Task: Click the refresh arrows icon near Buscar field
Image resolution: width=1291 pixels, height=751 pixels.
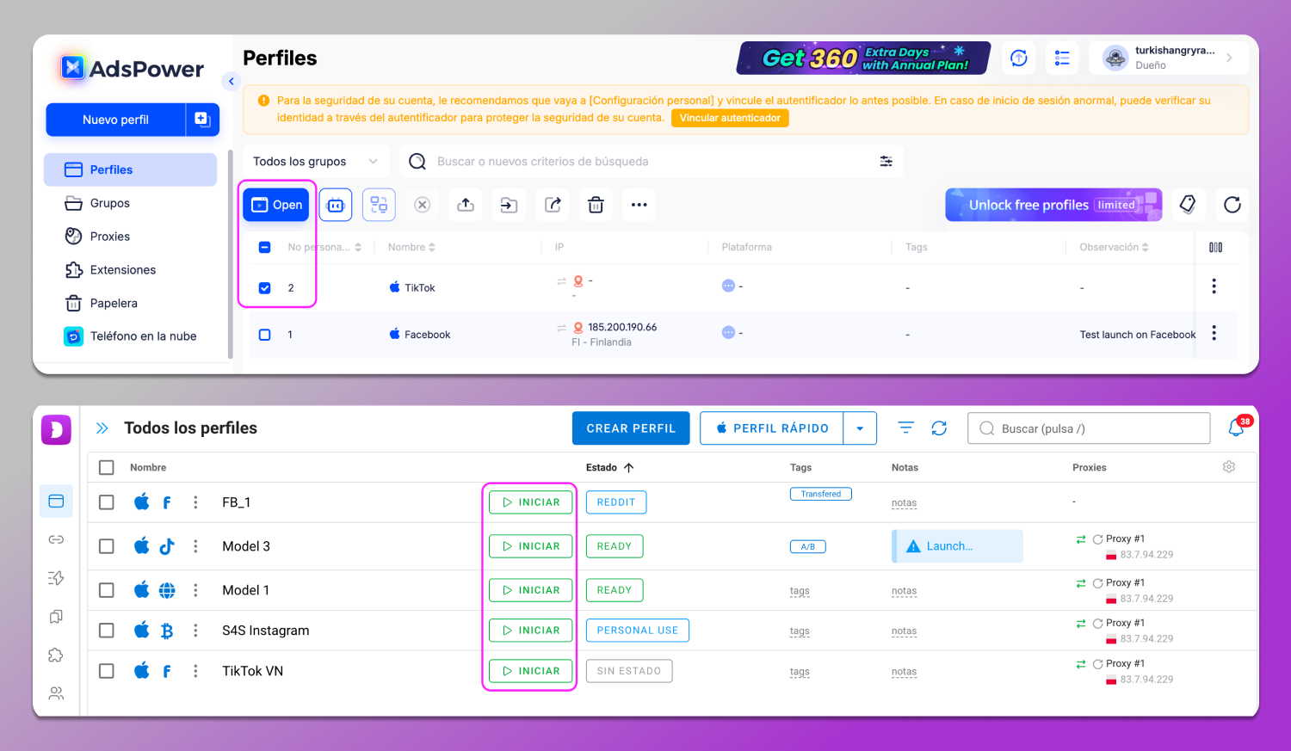Action: 939,428
